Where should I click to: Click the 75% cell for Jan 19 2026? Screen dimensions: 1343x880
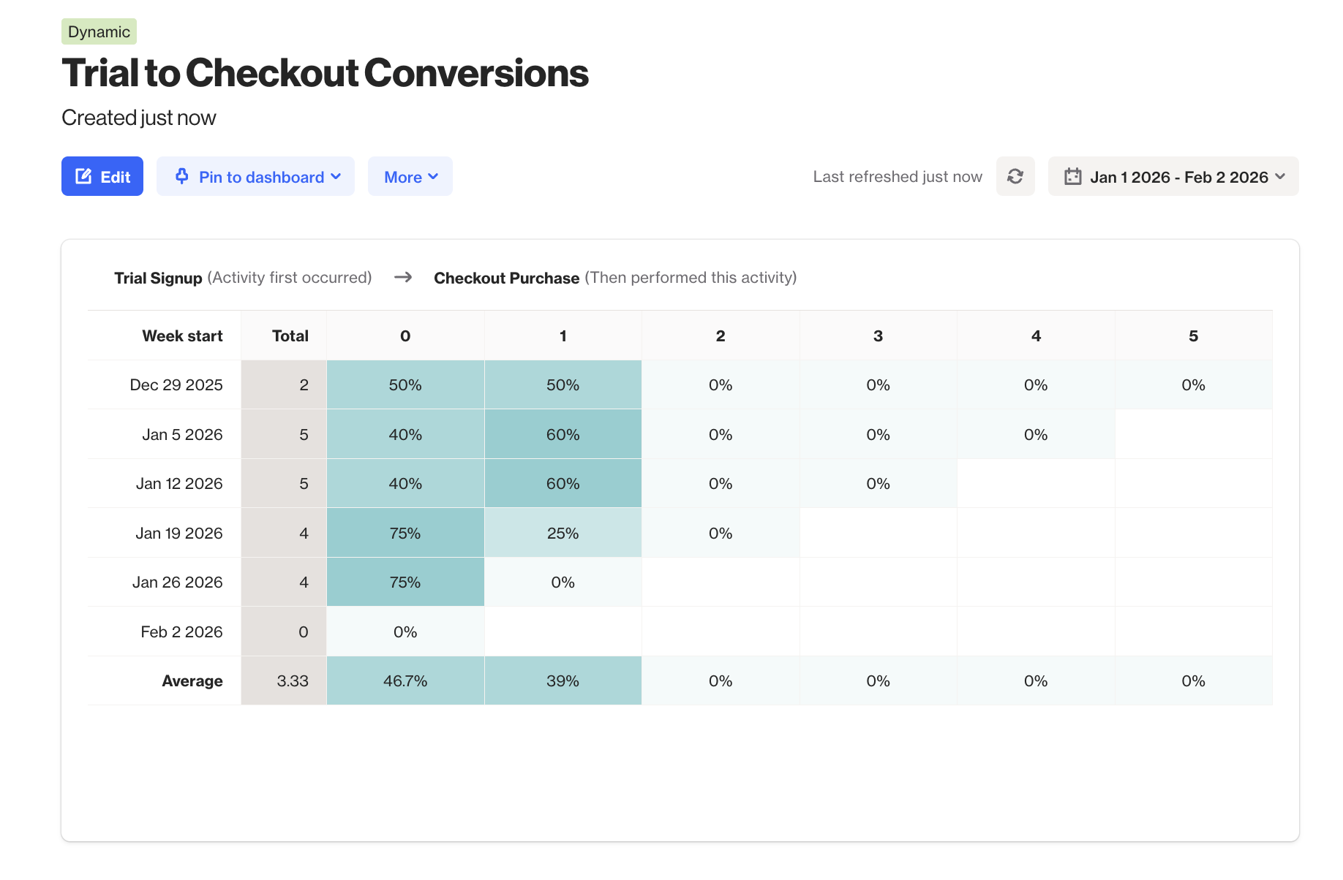point(405,534)
